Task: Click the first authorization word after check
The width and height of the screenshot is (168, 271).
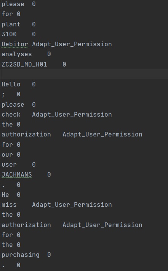Action: click(26, 135)
